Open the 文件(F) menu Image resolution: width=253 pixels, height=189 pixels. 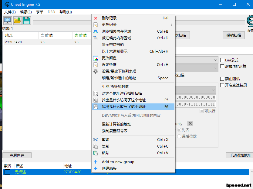10,12
